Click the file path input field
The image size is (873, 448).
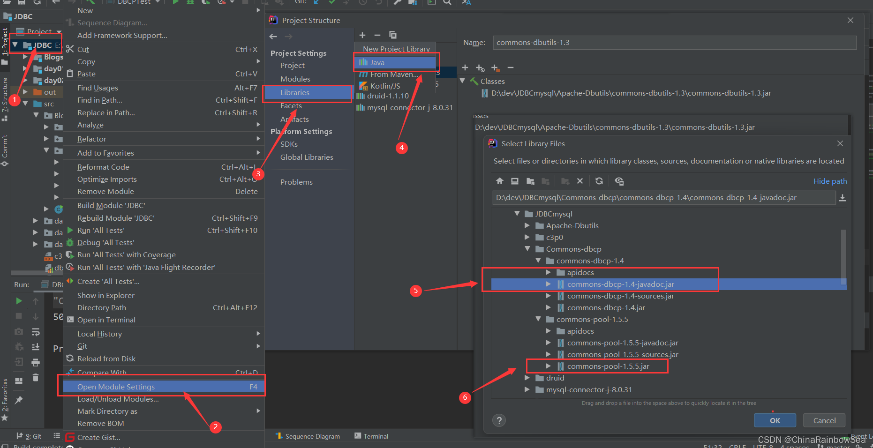pos(664,198)
